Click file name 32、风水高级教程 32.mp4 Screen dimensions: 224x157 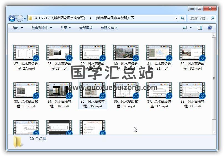click(192, 66)
